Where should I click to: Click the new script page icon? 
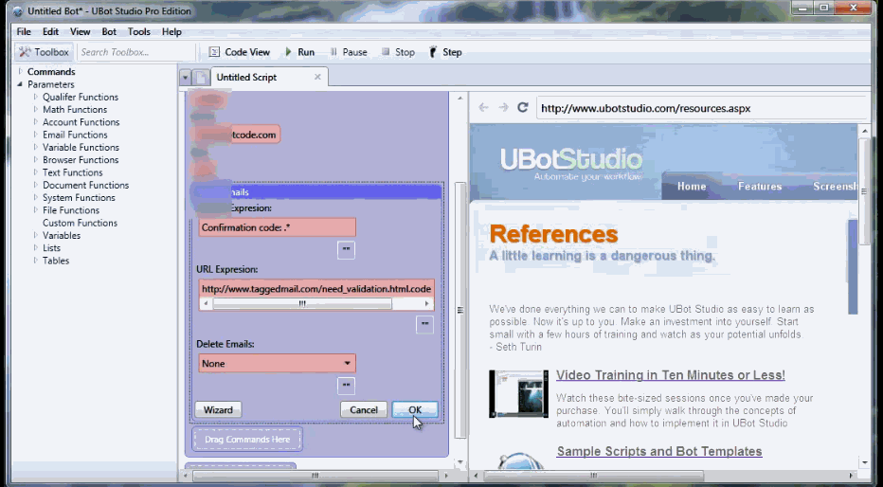pyautogui.click(x=201, y=78)
